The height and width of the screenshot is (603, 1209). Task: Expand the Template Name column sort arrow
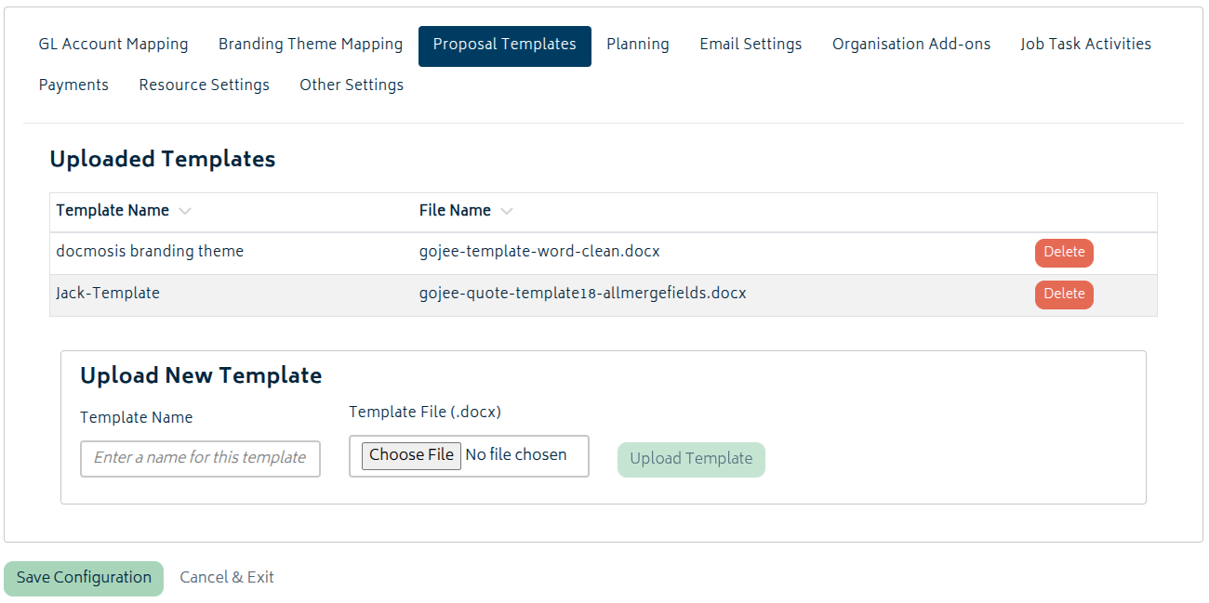click(185, 211)
